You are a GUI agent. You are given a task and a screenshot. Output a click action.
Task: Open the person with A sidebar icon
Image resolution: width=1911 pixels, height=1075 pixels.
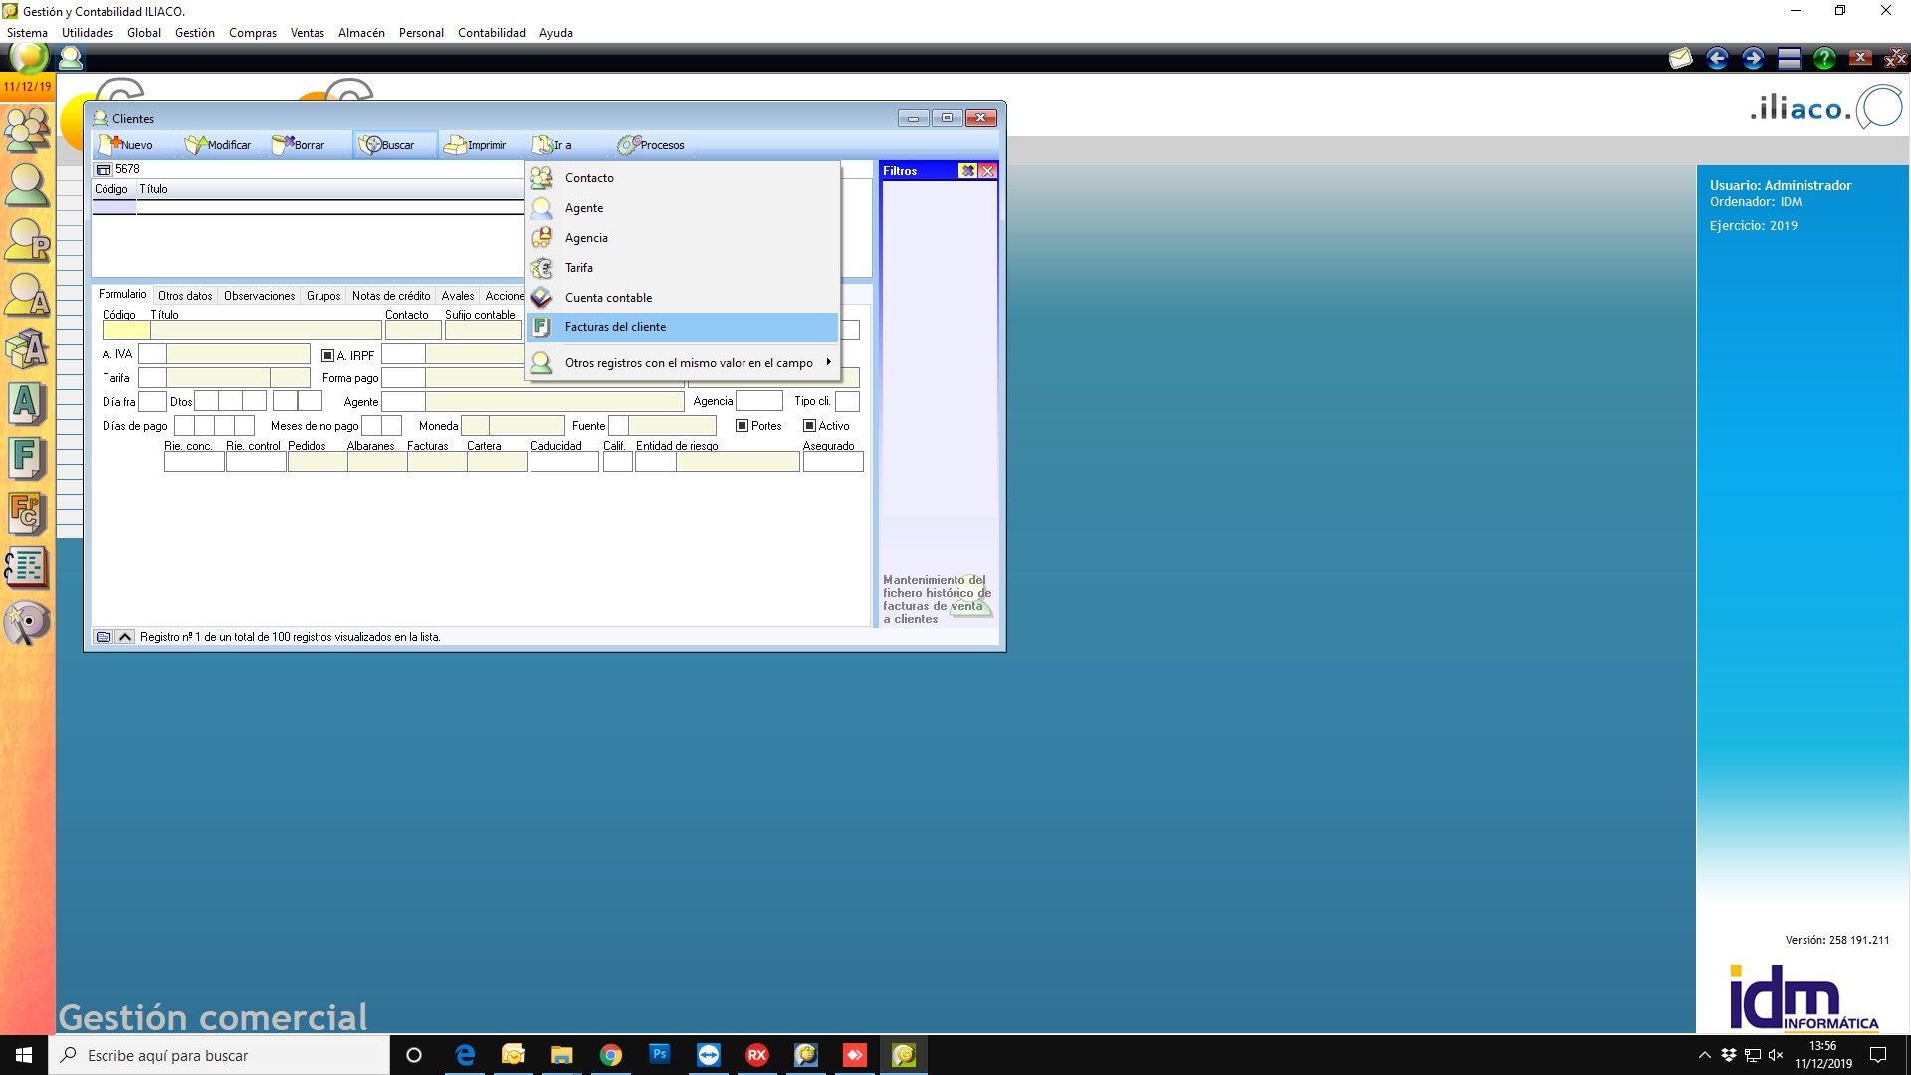(27, 295)
